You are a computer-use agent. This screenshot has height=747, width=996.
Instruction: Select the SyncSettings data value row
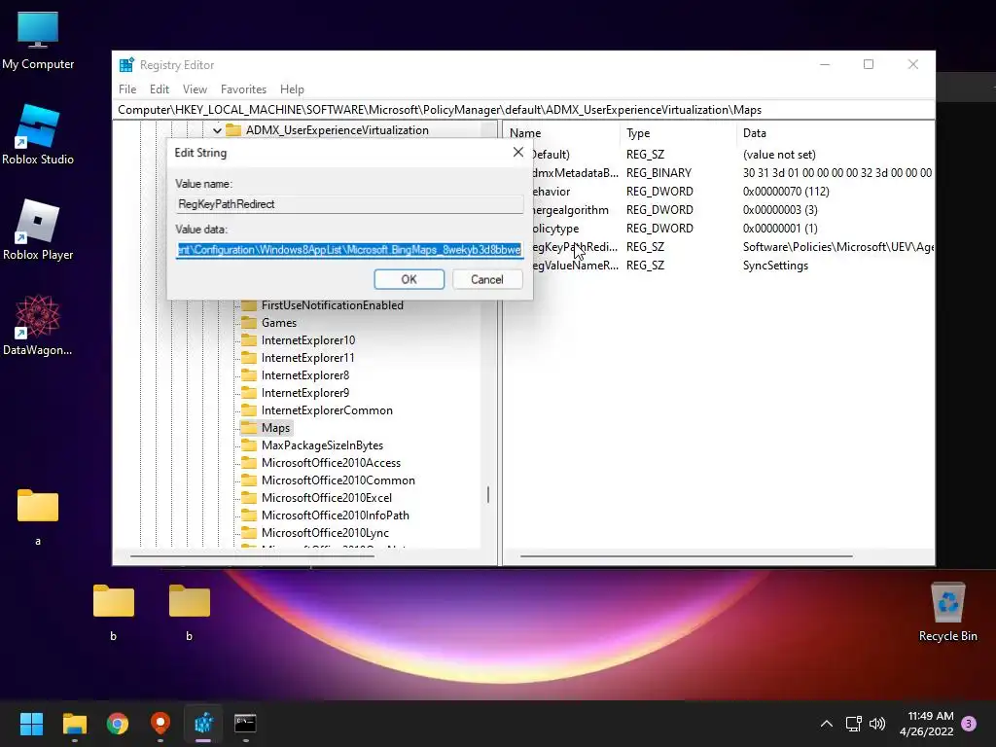click(x=775, y=266)
